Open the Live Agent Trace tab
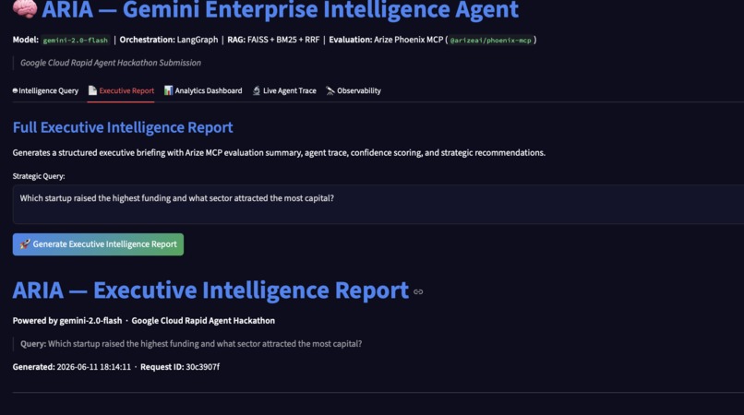The width and height of the screenshot is (744, 415). 284,90
